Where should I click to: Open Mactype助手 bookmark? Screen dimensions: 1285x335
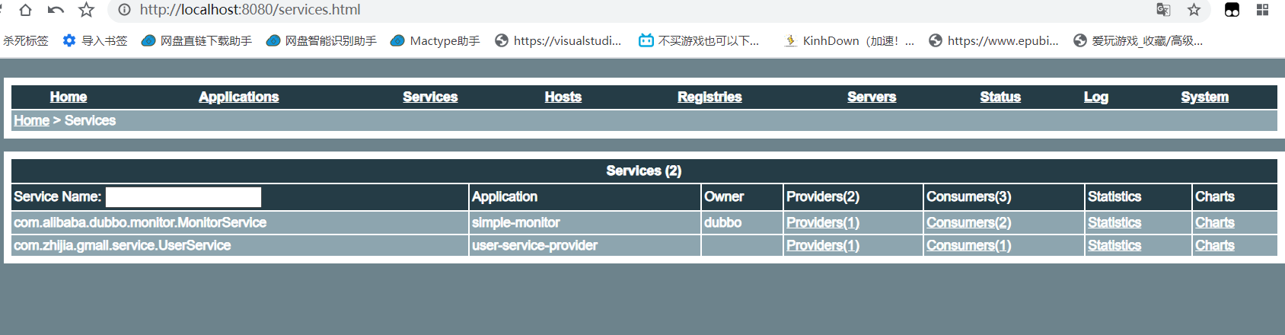tap(435, 40)
